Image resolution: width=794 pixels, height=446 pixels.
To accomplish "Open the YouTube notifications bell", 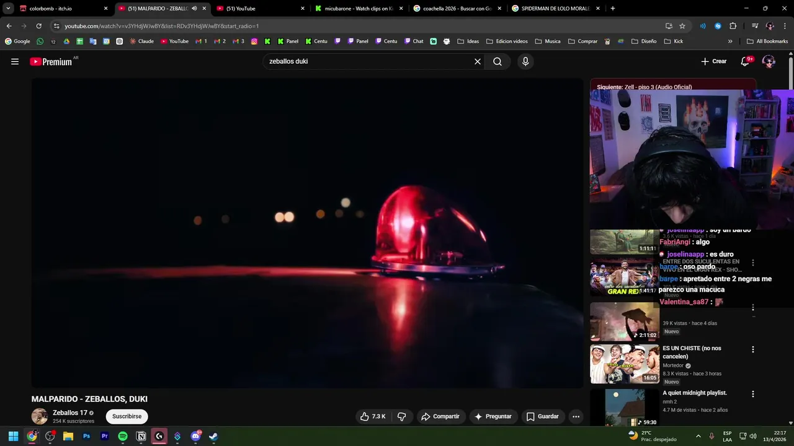I will click(745, 61).
